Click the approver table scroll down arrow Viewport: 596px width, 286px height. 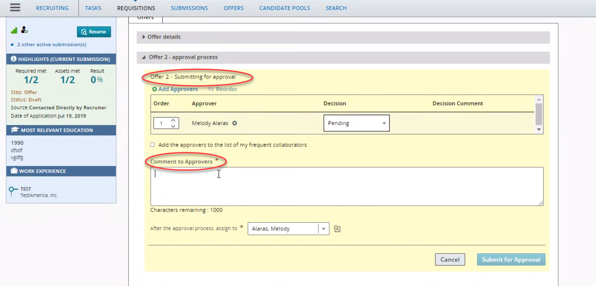pos(539,130)
